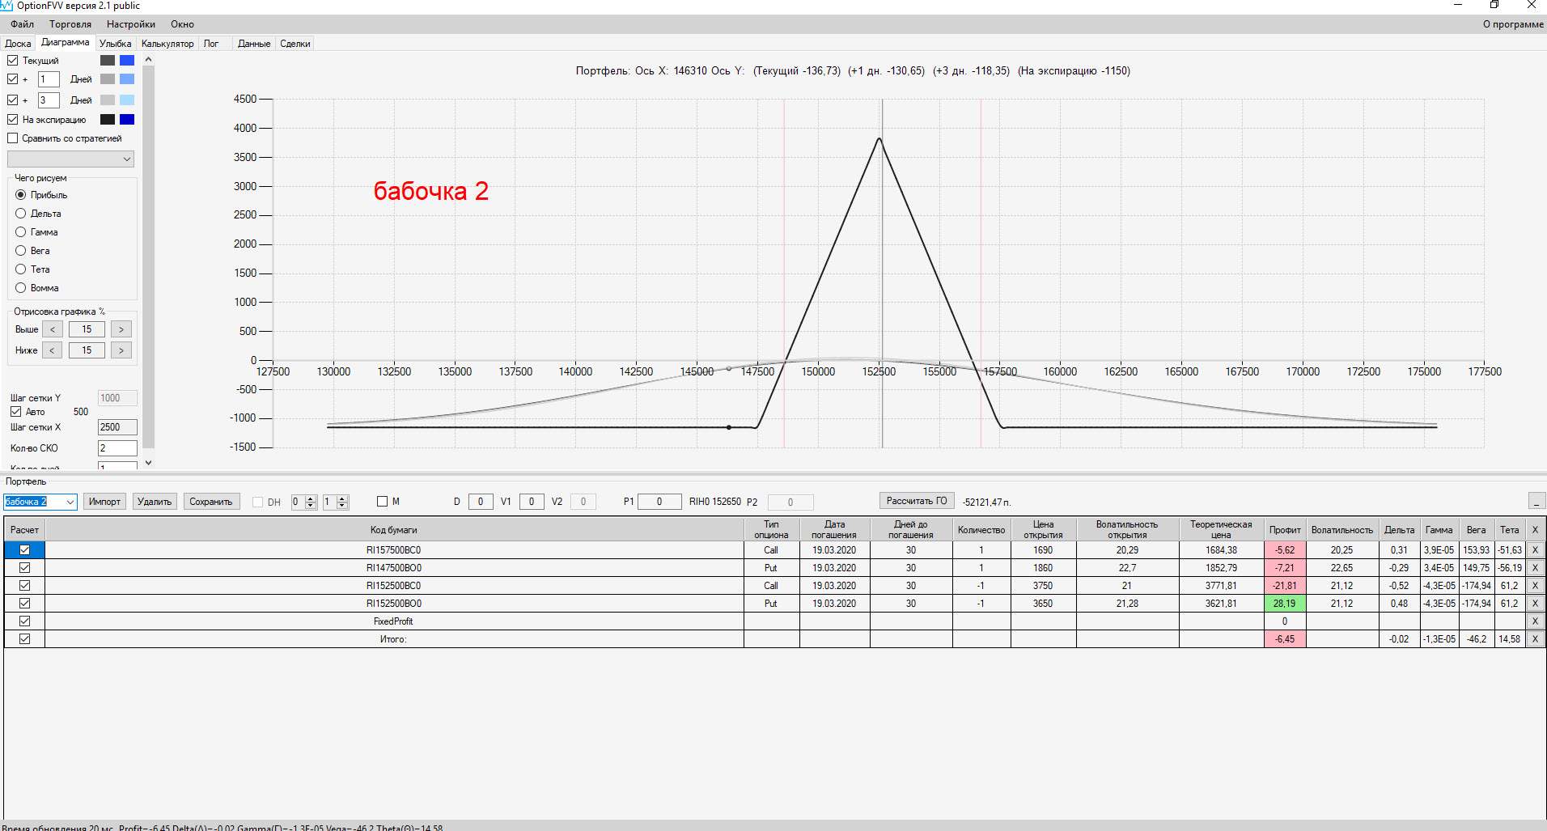Click the dark gray Текущий color swatch
1547x831 pixels.
coord(108,61)
